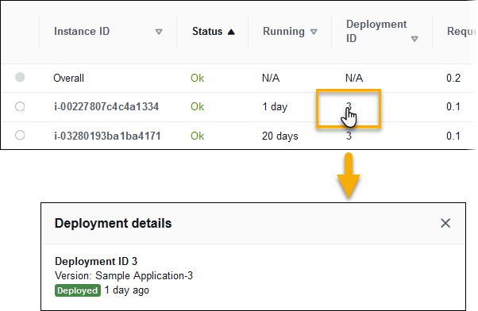Sort by Deployment ID column arrow

[414, 39]
